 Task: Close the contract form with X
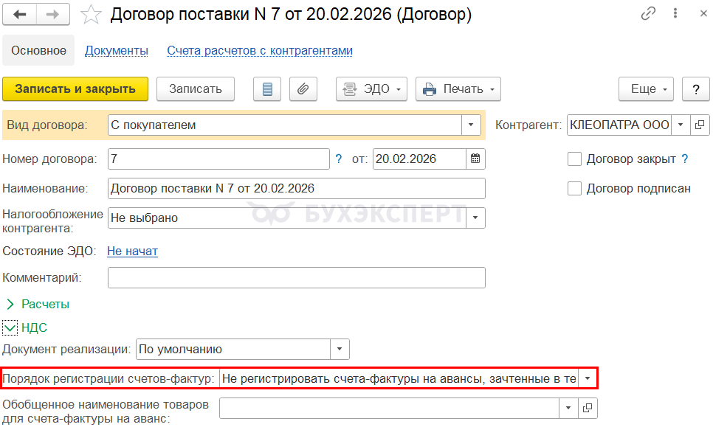click(x=703, y=13)
